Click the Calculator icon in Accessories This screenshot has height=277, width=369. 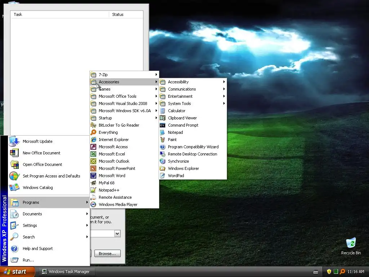163,111
